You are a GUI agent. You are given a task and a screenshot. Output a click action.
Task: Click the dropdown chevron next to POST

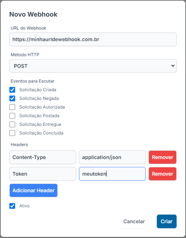click(x=173, y=66)
